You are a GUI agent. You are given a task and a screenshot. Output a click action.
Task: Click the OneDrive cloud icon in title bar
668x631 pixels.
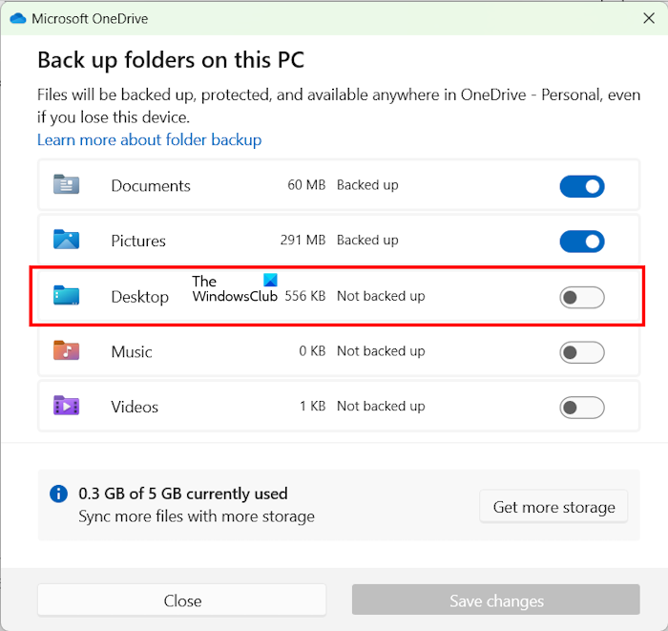pos(16,18)
